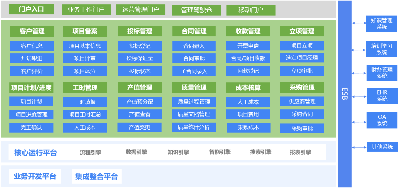Screen dimensions: 398x188
Task: Open the 项目立项 item
Action: (302, 45)
